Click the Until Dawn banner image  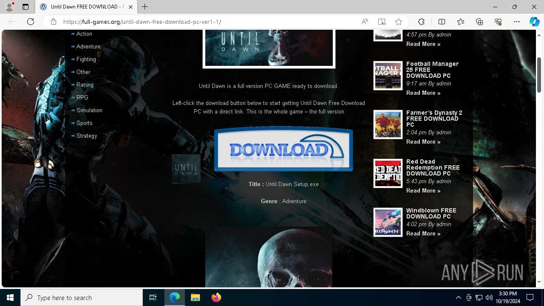pyautogui.click(x=269, y=48)
